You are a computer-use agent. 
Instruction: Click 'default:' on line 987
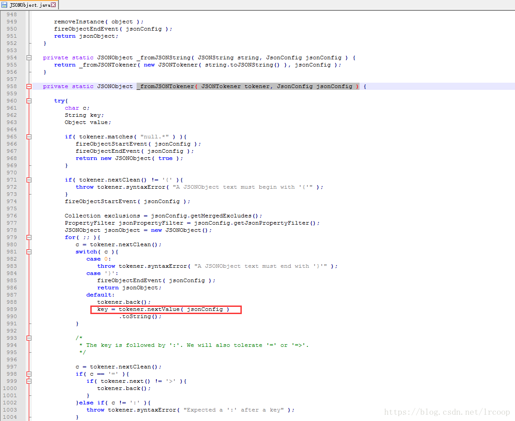[101, 295]
